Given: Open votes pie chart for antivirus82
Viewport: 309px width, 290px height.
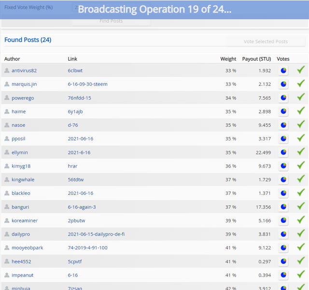Looking at the screenshot, I should pos(283,70).
